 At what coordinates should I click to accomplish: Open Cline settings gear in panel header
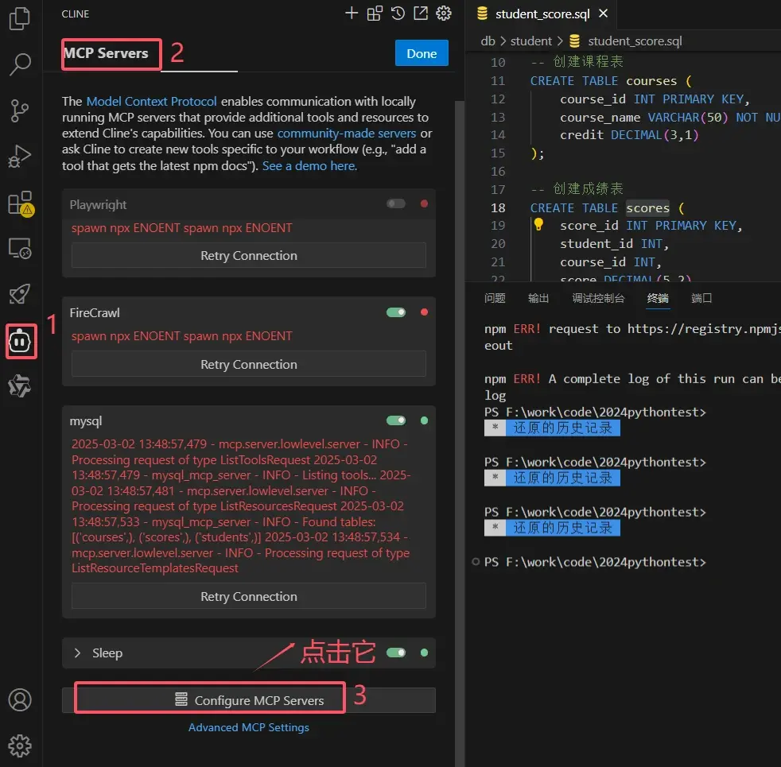[444, 14]
